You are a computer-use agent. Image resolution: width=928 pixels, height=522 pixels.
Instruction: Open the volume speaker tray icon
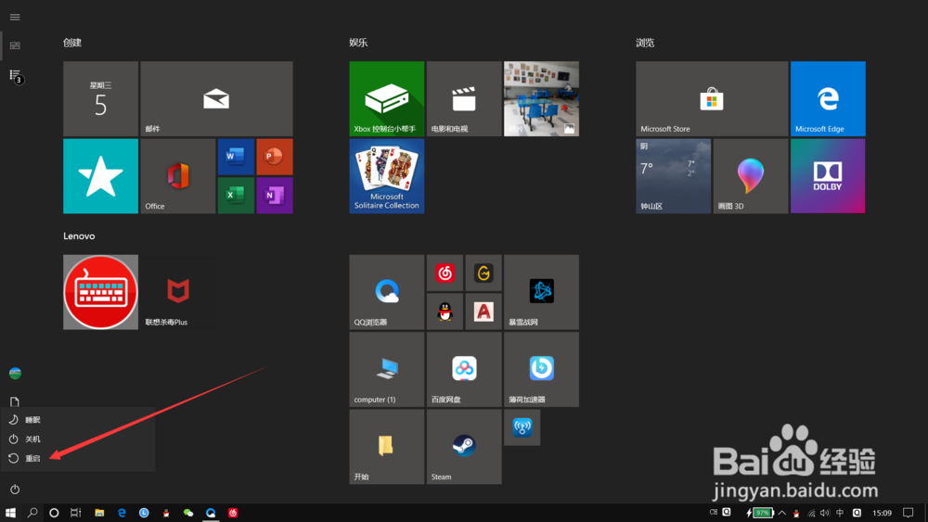(825, 513)
